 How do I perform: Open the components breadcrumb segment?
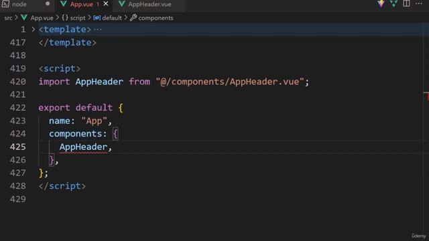pyautogui.click(x=156, y=18)
